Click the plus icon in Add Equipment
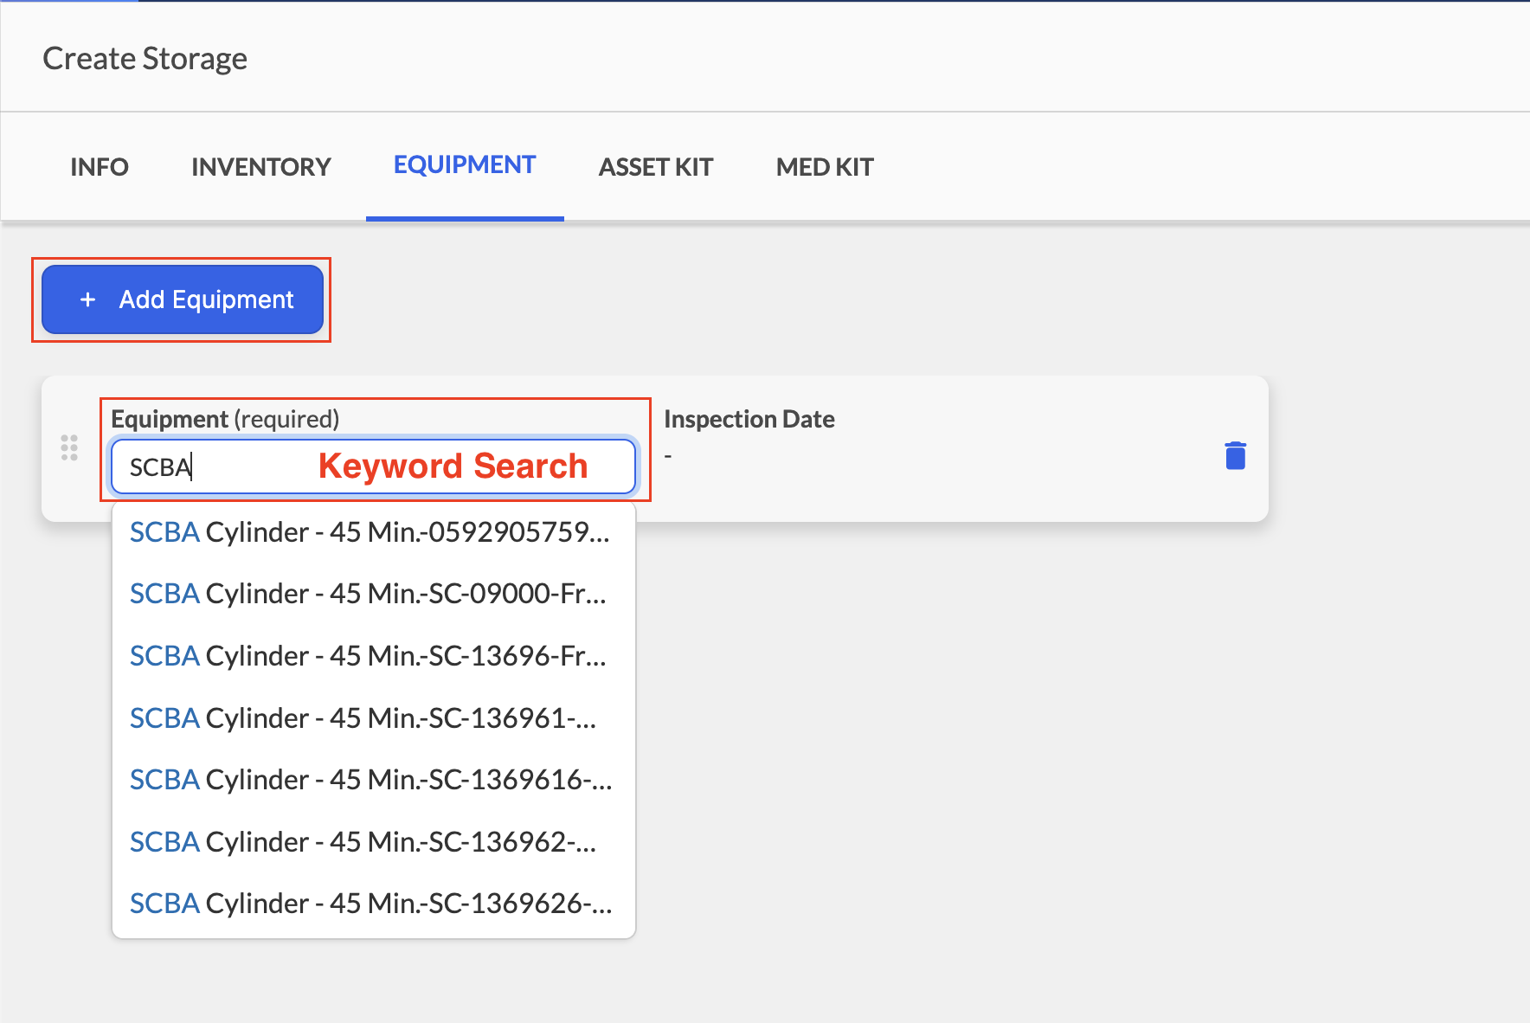Screen dimensions: 1530x1023 [x=87, y=299]
